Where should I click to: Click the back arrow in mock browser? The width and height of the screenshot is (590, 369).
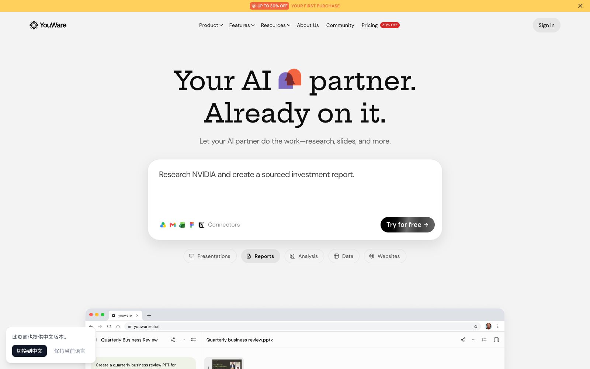[x=91, y=326]
